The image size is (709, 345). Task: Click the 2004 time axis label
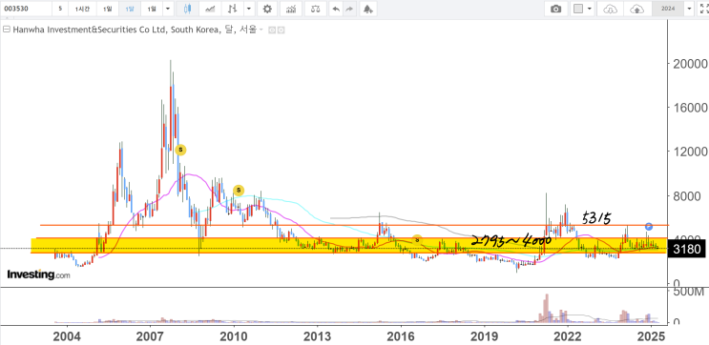click(67, 336)
